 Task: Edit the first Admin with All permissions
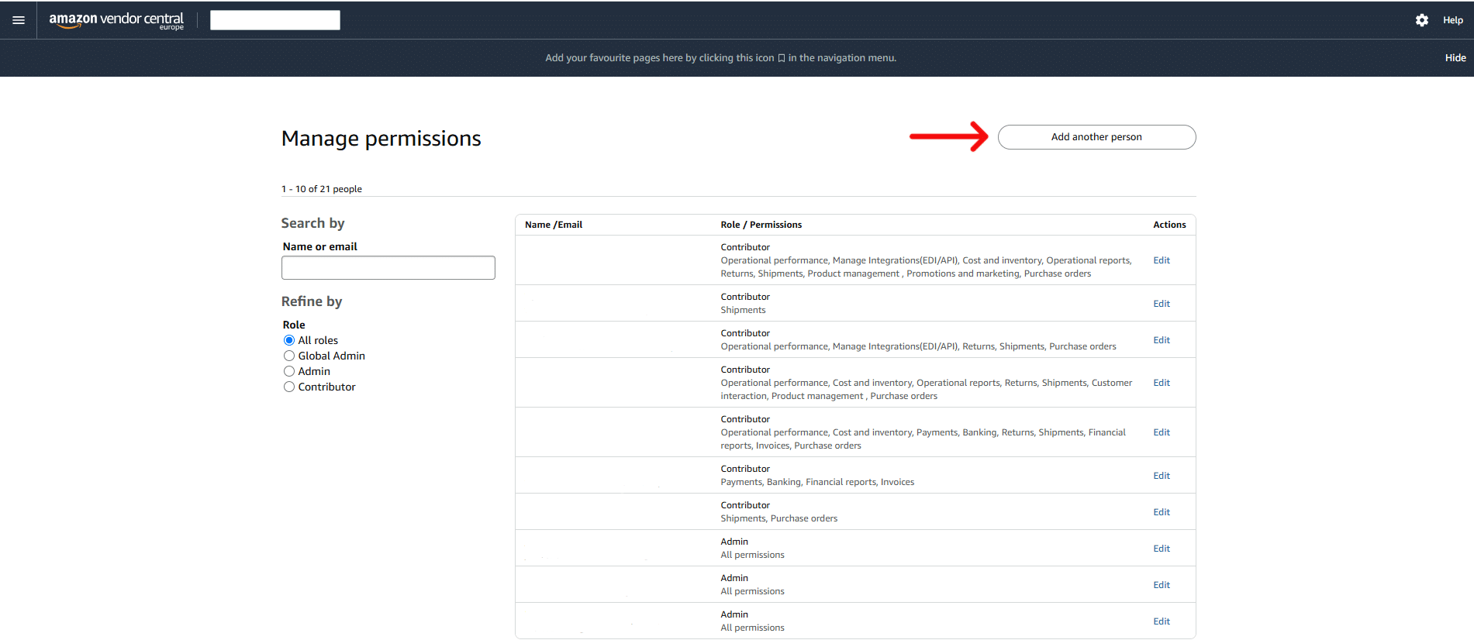point(1161,549)
